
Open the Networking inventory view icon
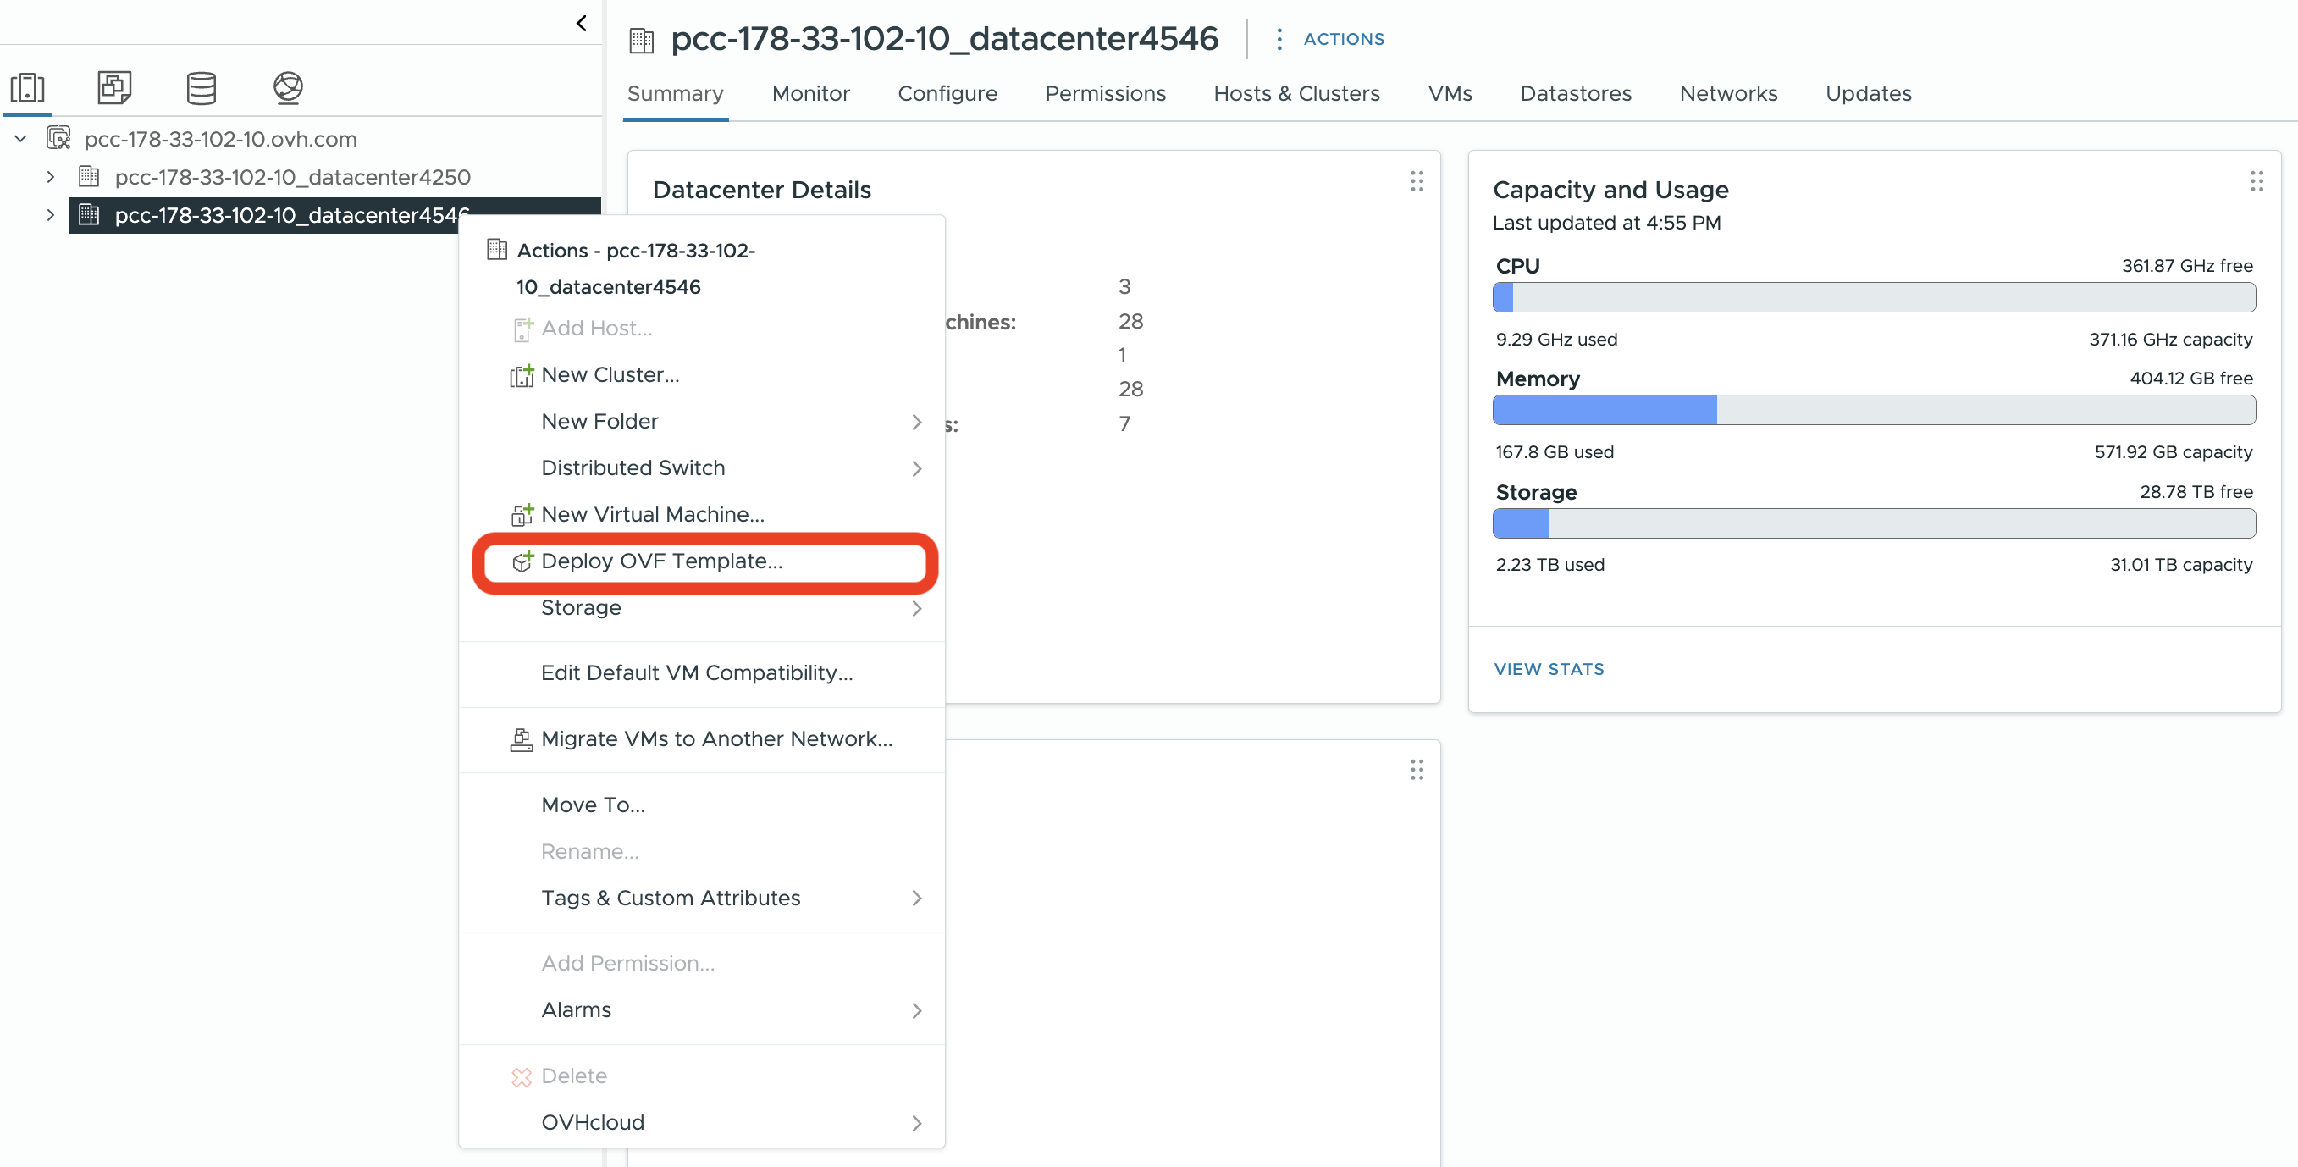pyautogui.click(x=287, y=87)
